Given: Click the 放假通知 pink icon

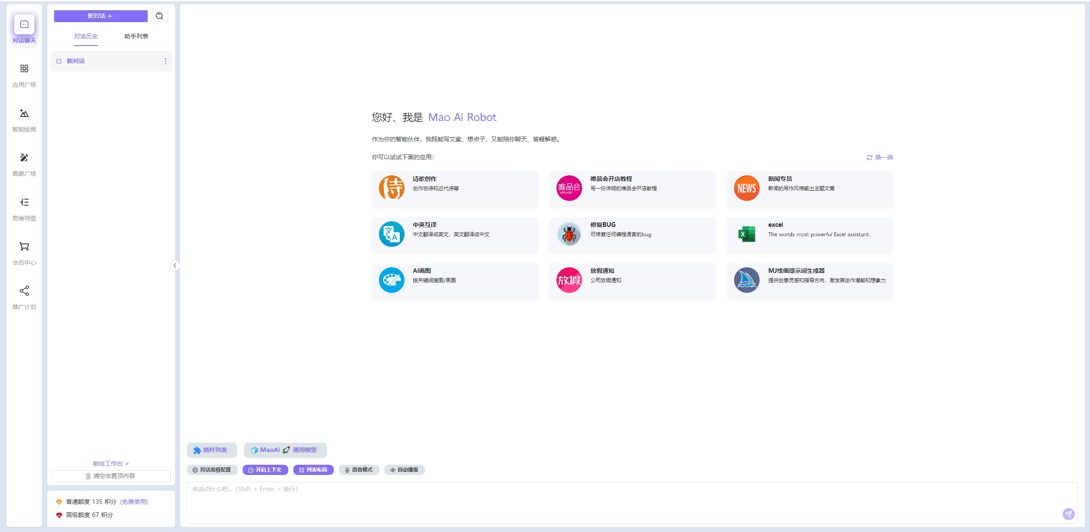Looking at the screenshot, I should [x=569, y=280].
